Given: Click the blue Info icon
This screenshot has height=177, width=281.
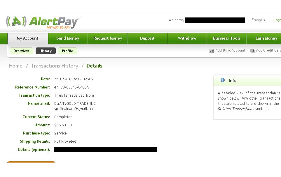Looking at the screenshot, I should pos(223,80).
